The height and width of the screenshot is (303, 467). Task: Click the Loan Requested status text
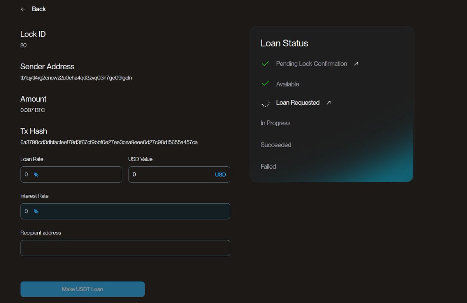point(298,102)
